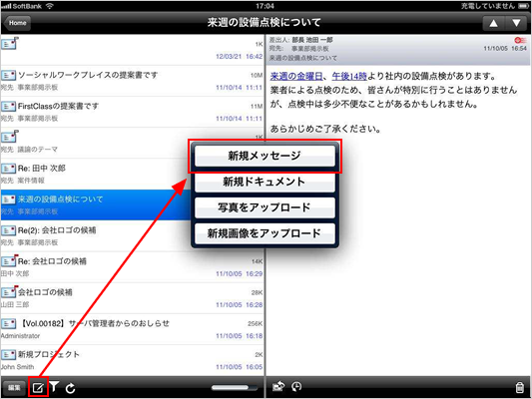Open the 来週の金曜日 link
Screen dimensions: 532x399
pyautogui.click(x=296, y=76)
